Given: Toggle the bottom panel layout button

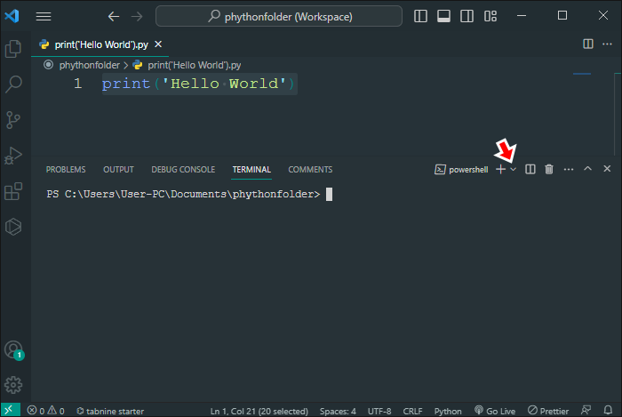Looking at the screenshot, I should (443, 16).
